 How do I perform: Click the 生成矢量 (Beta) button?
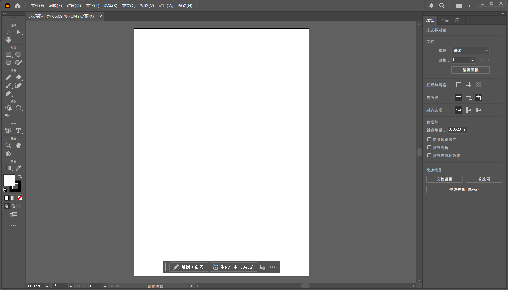tap(464, 189)
